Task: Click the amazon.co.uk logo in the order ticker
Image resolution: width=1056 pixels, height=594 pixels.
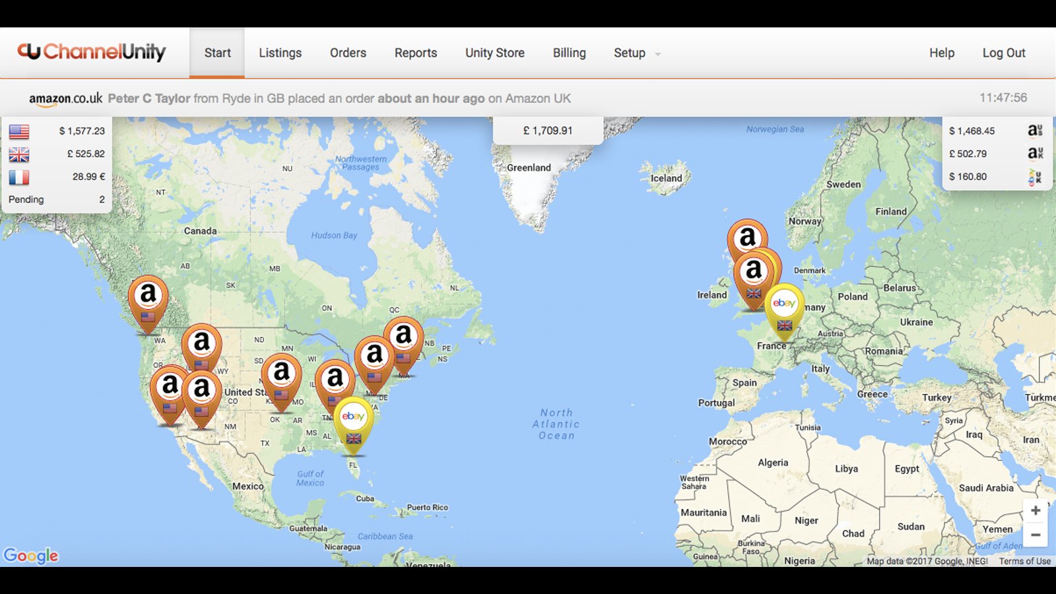Action: pos(65,98)
